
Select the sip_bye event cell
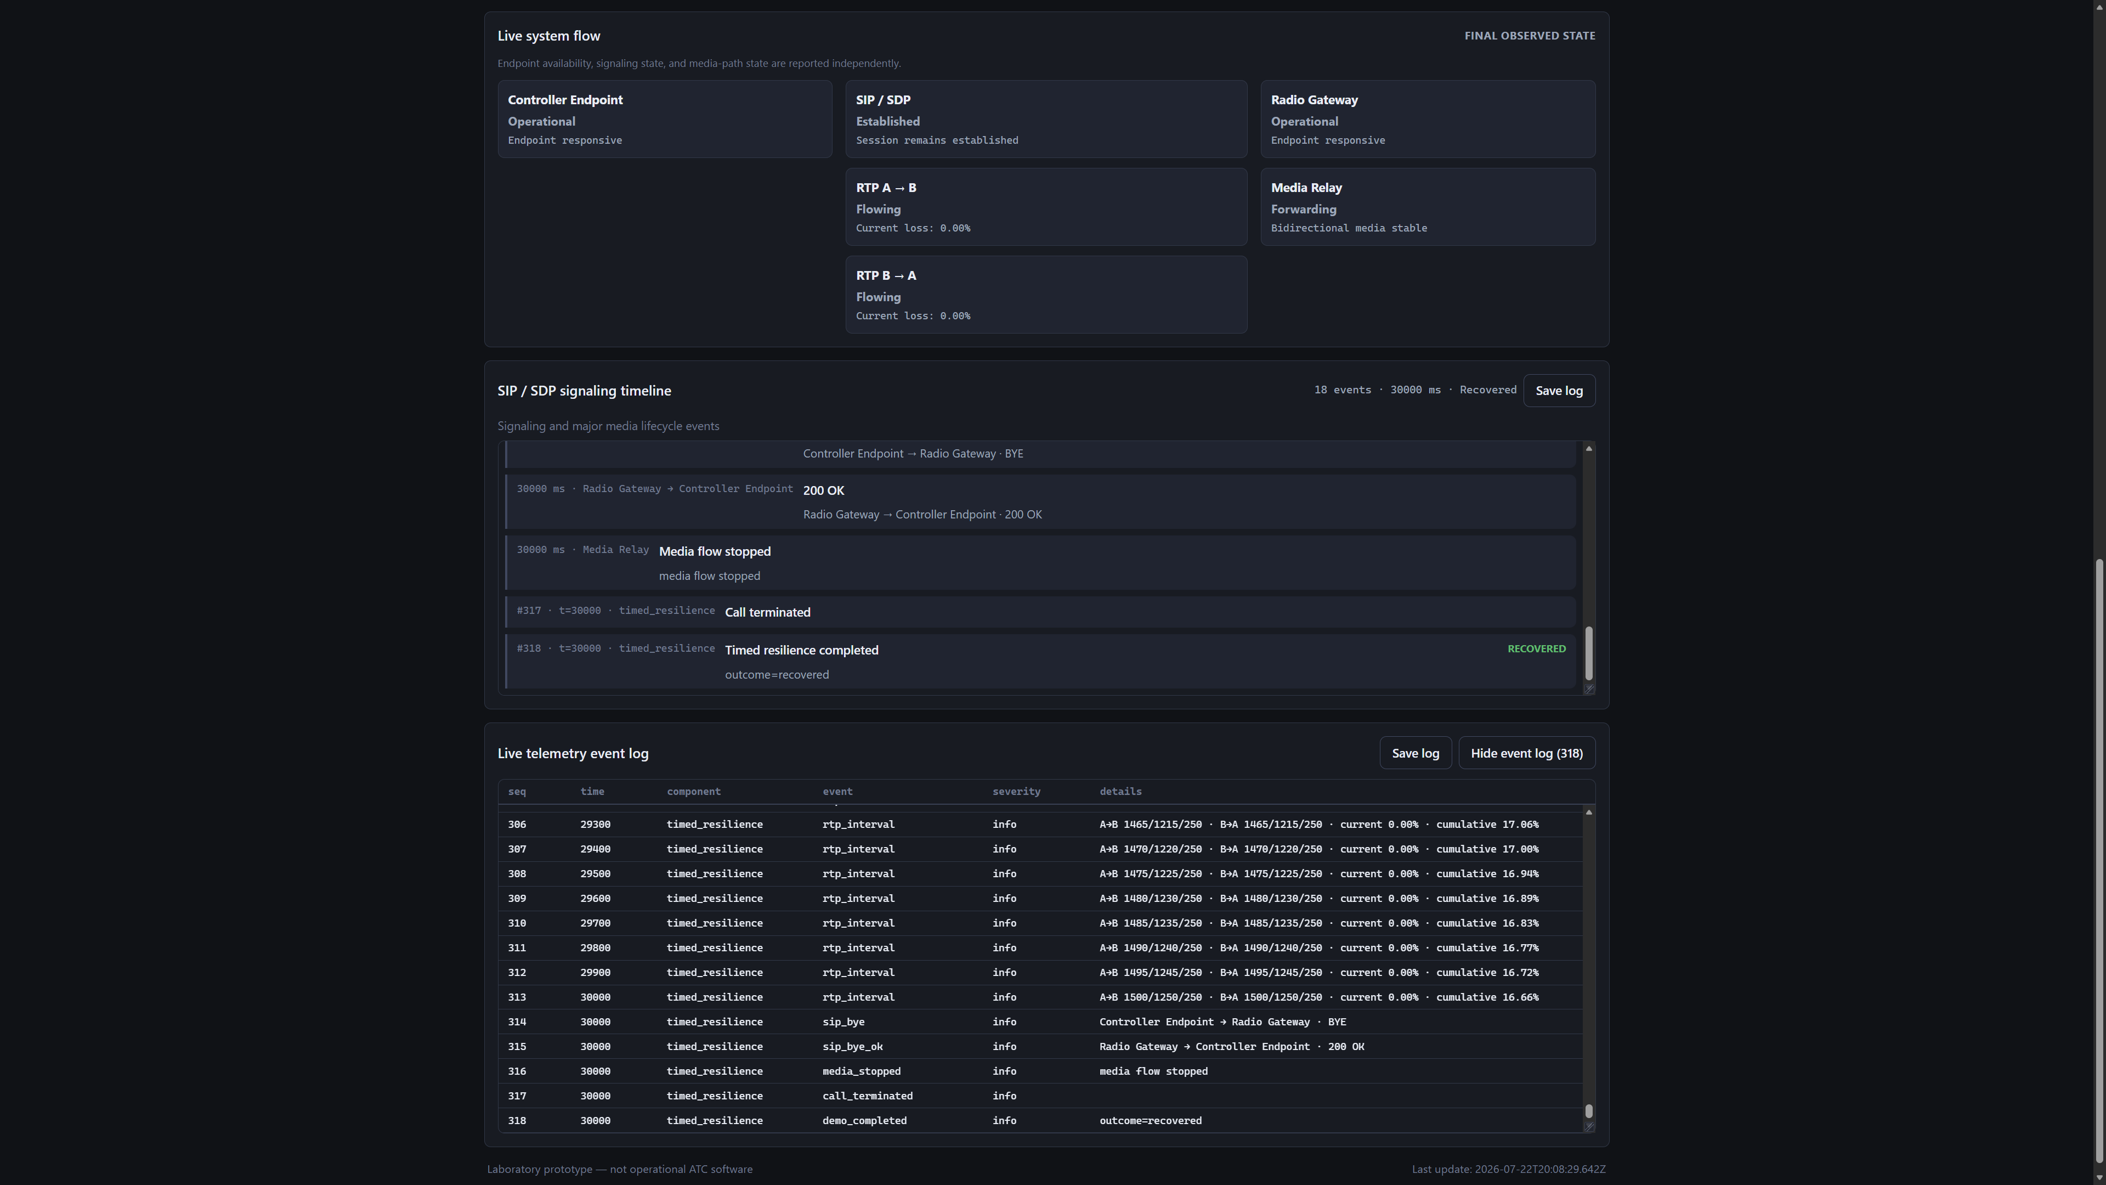point(843,1022)
